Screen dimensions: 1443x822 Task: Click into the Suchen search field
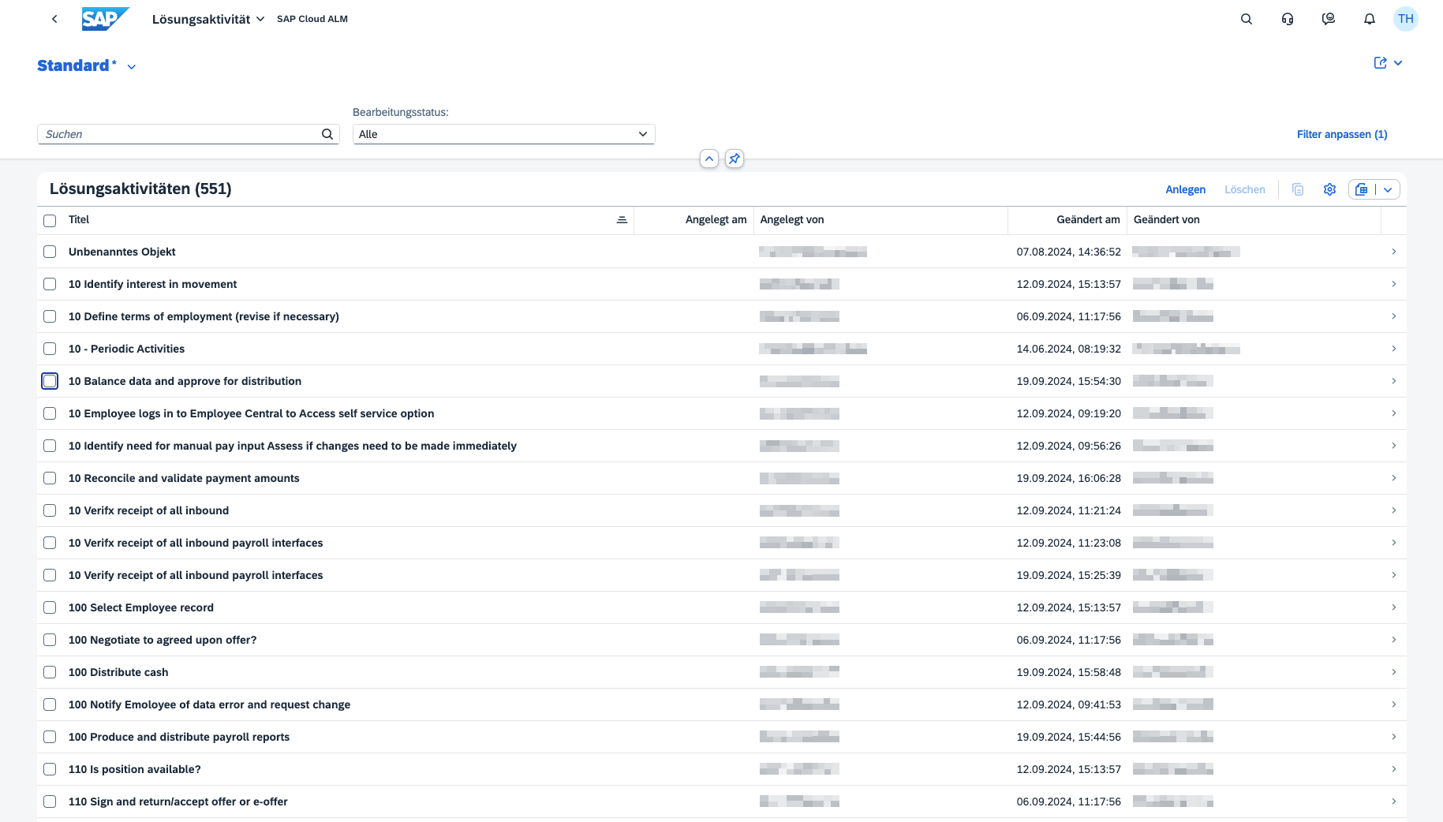pos(180,134)
